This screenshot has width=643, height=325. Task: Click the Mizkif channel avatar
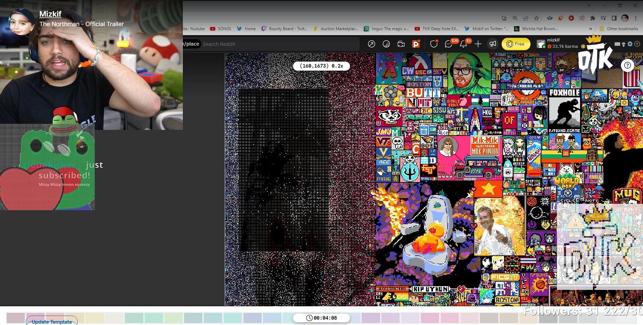pyautogui.click(x=22, y=22)
